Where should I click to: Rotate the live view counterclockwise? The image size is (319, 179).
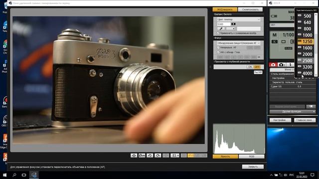(x=150, y=156)
